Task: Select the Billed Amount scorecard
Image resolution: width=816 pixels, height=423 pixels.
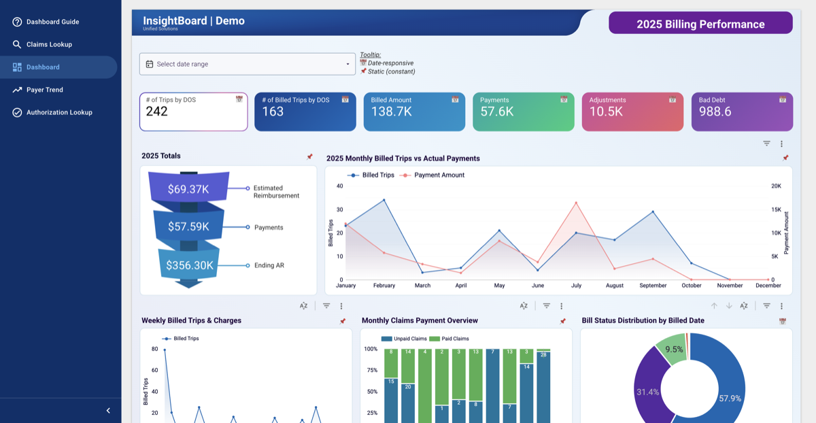Action: click(x=414, y=112)
